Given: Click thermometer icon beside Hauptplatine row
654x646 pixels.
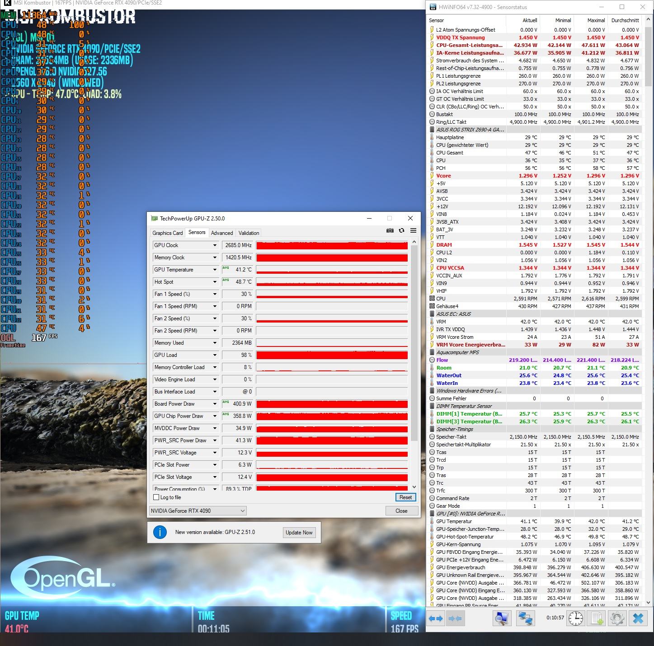Looking at the screenshot, I should pos(432,137).
